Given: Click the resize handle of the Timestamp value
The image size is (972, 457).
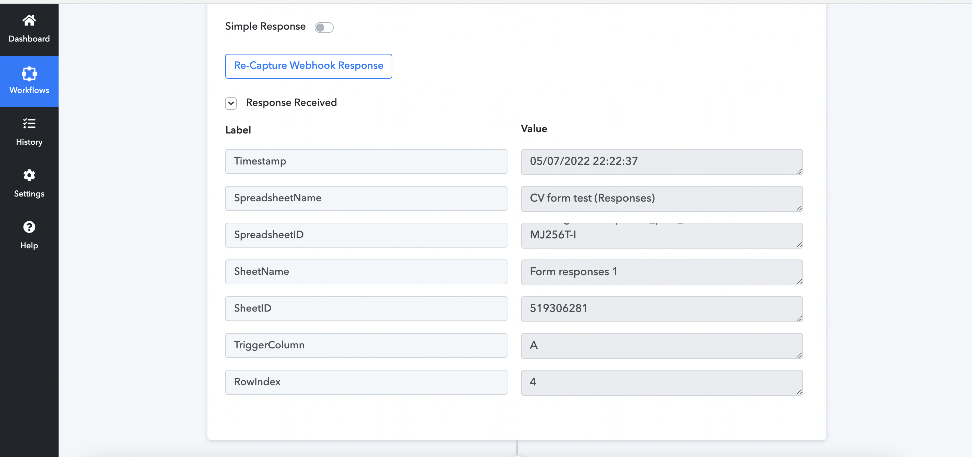Looking at the screenshot, I should click(x=799, y=171).
